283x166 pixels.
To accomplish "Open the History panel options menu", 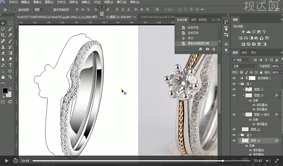I will (x=219, y=20).
